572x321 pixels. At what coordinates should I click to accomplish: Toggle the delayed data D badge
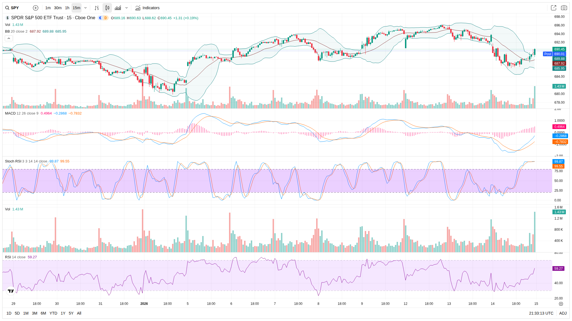(x=106, y=18)
